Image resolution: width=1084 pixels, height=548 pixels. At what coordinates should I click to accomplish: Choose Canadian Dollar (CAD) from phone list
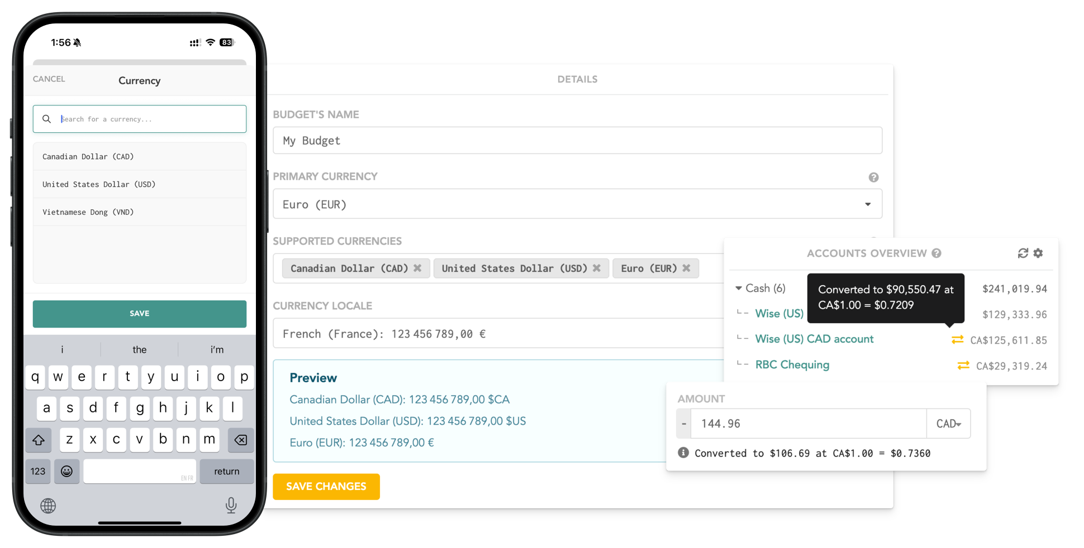click(88, 157)
